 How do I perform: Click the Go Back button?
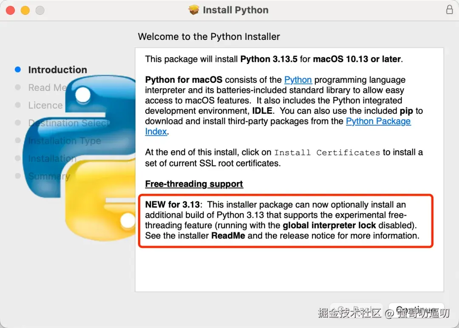356,310
